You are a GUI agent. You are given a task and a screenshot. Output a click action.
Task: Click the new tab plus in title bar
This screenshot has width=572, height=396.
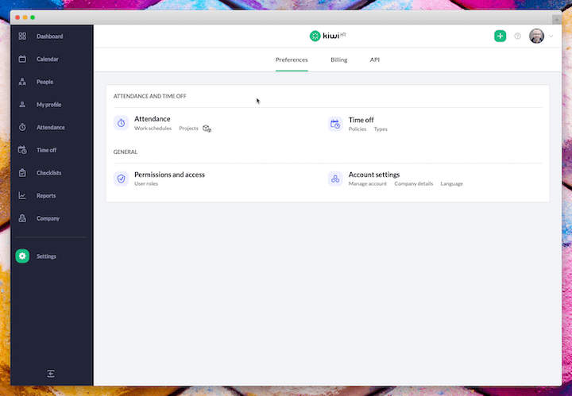(x=557, y=20)
